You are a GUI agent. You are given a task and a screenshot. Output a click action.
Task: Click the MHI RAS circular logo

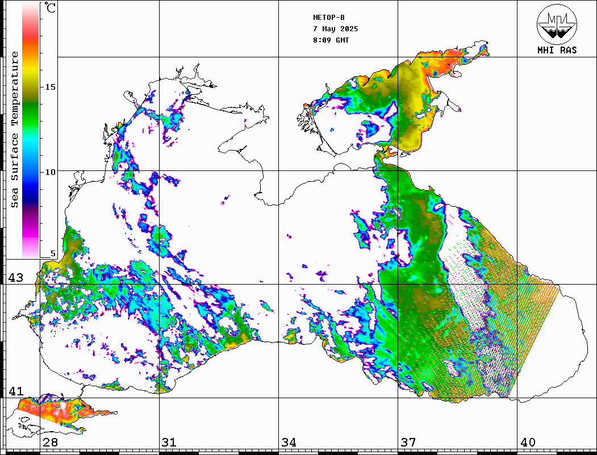[557, 24]
